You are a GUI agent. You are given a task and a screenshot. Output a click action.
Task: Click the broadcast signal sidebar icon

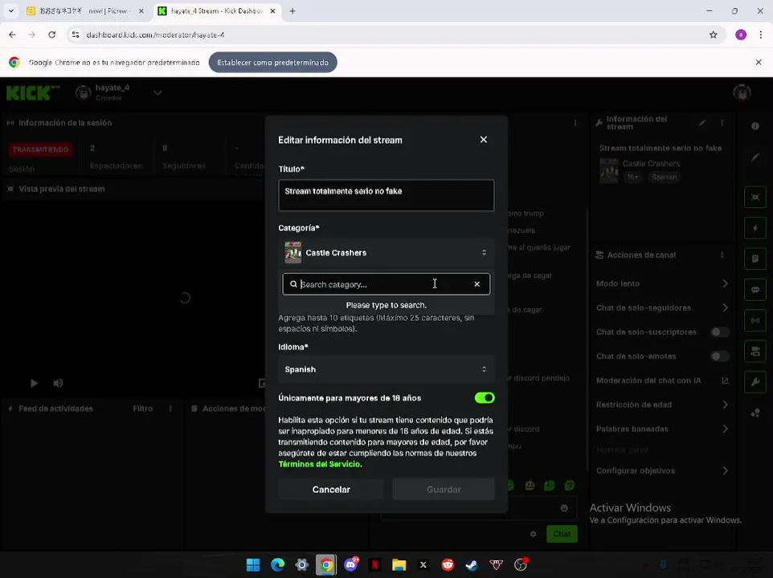pyautogui.click(x=755, y=320)
